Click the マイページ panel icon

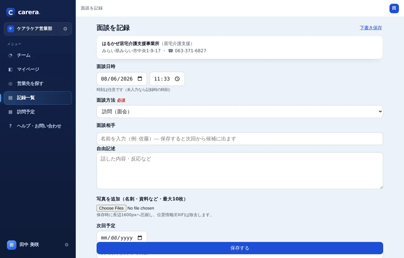click(x=10, y=69)
